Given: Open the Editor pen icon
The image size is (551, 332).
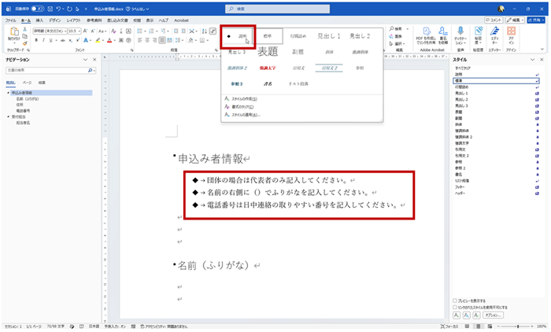Looking at the screenshot, I should tap(494, 31).
